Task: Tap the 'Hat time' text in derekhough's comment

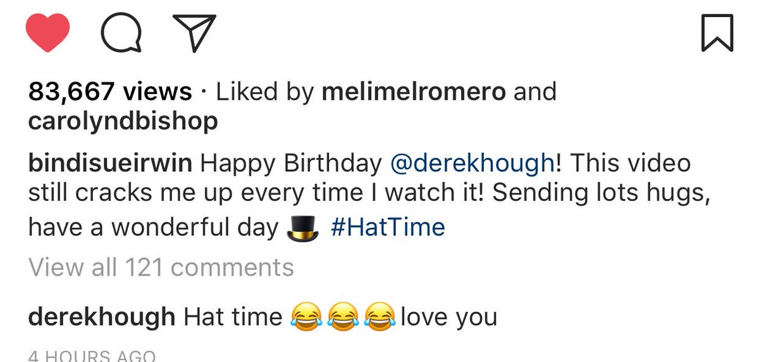Action: click(x=233, y=317)
